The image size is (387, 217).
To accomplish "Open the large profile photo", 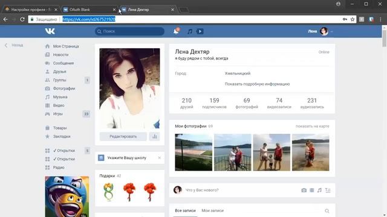I will (129, 89).
